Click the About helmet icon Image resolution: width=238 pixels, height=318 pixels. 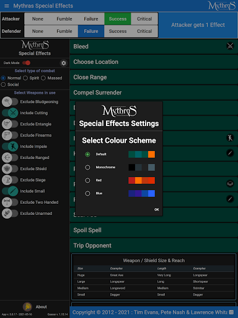point(27,307)
